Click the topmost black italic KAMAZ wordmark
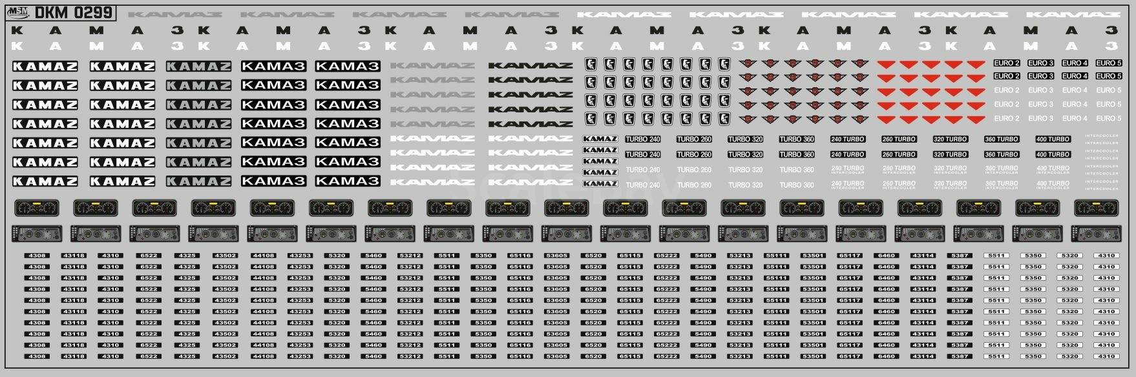This screenshot has height=377, width=1136. click(x=531, y=65)
